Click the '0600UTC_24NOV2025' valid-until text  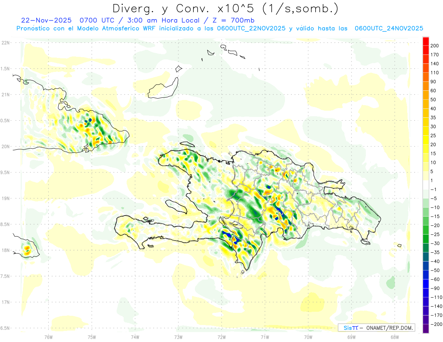(x=389, y=28)
